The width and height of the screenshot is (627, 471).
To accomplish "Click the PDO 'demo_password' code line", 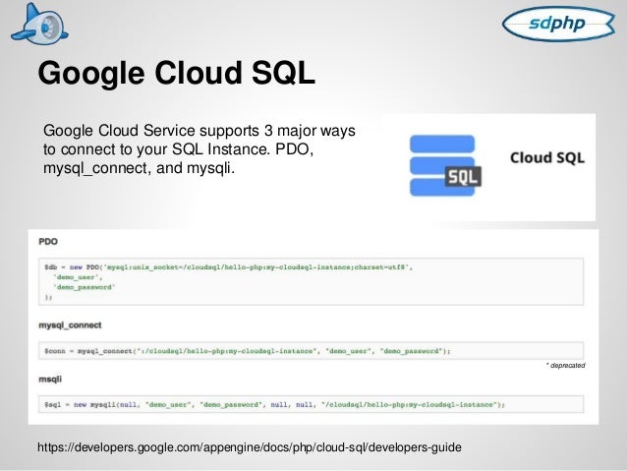I will pos(85,287).
